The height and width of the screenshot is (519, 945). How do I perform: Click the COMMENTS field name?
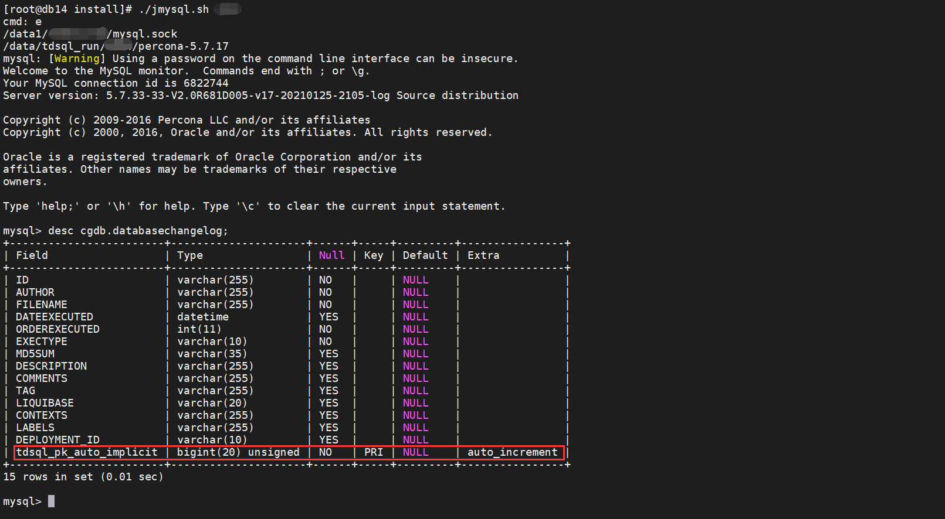pos(42,378)
